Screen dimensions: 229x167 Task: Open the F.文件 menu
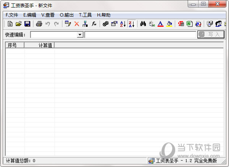[12, 15]
